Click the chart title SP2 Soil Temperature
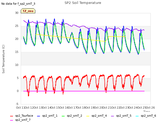This screenshot has width=166, height=125. tap(83, 3)
